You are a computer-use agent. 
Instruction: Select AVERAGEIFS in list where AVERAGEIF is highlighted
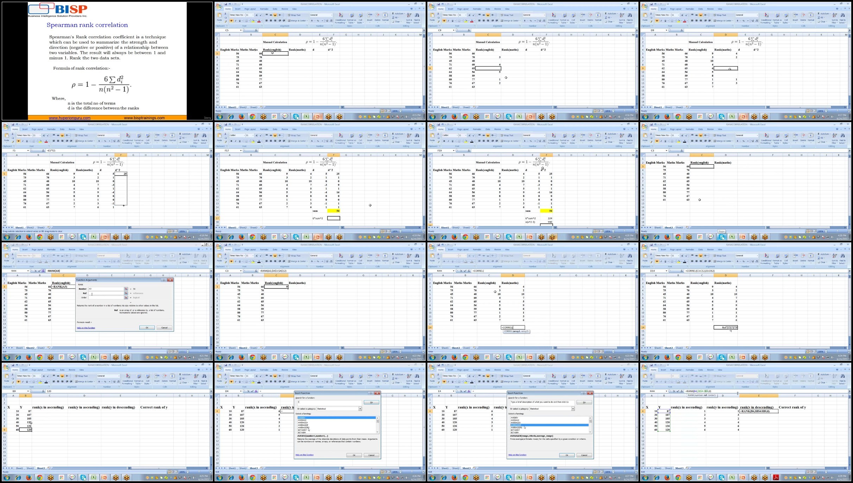tap(516, 428)
